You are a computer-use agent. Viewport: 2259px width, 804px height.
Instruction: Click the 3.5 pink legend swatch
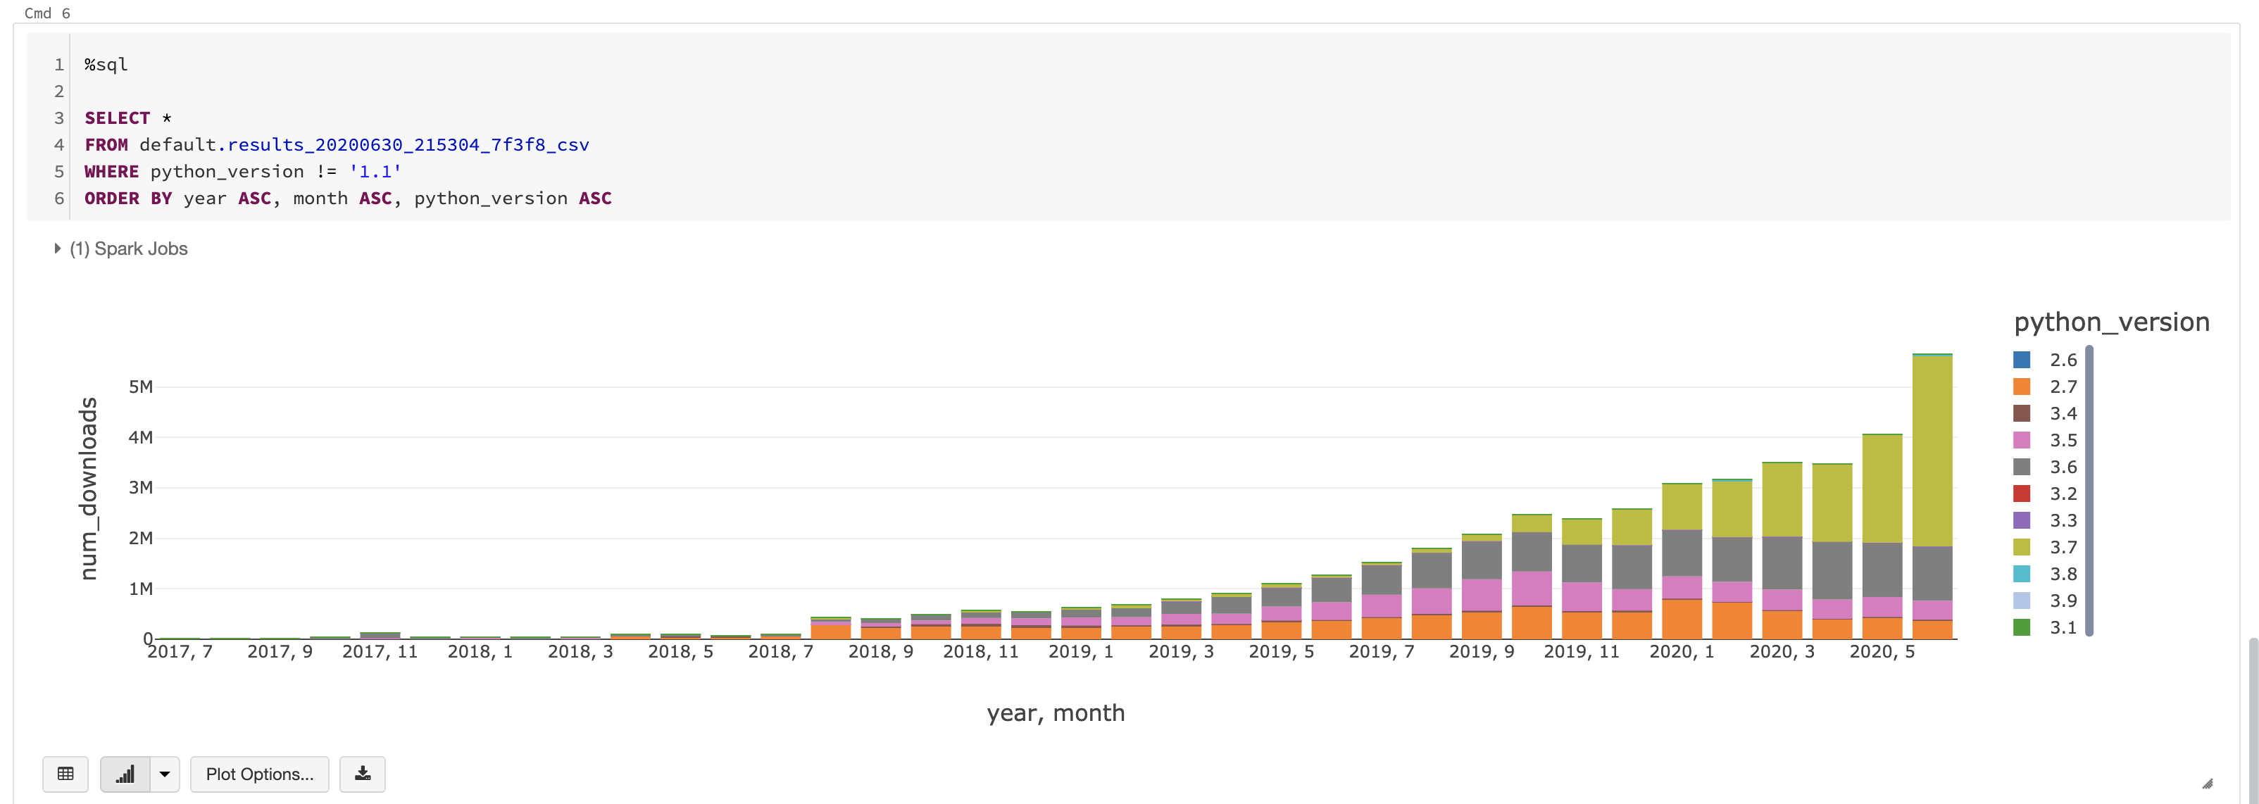tap(2022, 440)
